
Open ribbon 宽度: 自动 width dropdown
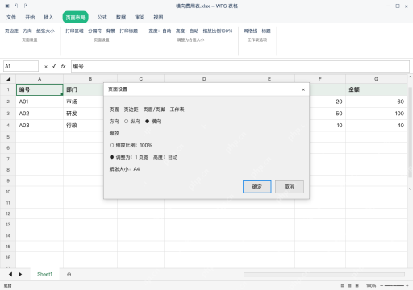pos(160,31)
